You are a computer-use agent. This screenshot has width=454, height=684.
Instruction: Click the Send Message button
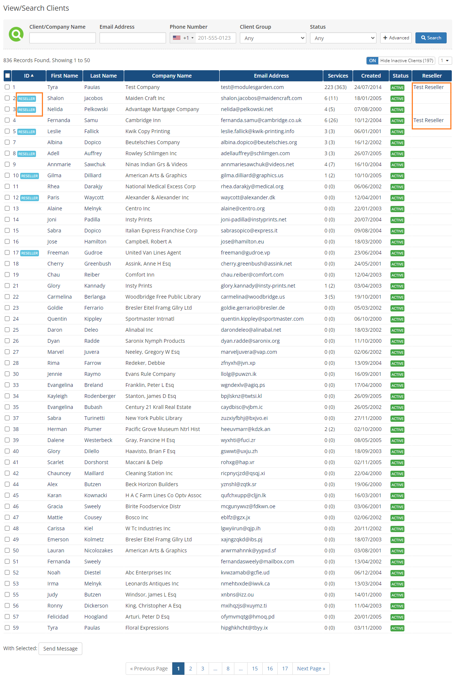tap(60, 649)
